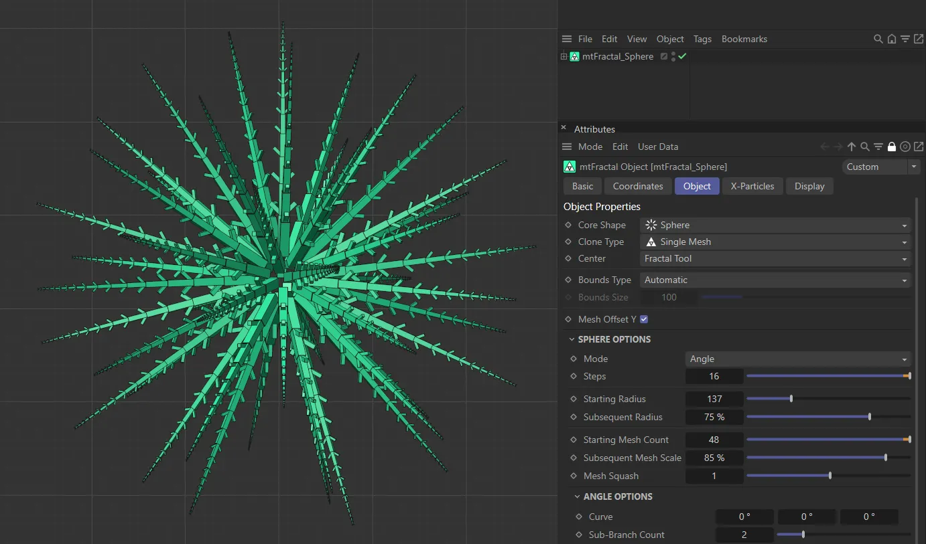The image size is (926, 544).
Task: Click the history back arrow in Attributes
Action: (824, 147)
